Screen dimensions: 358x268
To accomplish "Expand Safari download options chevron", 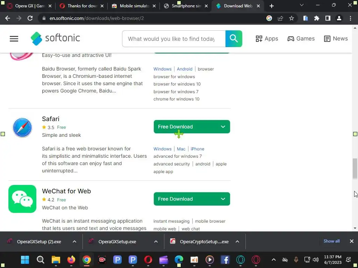I will pyautogui.click(x=223, y=127).
